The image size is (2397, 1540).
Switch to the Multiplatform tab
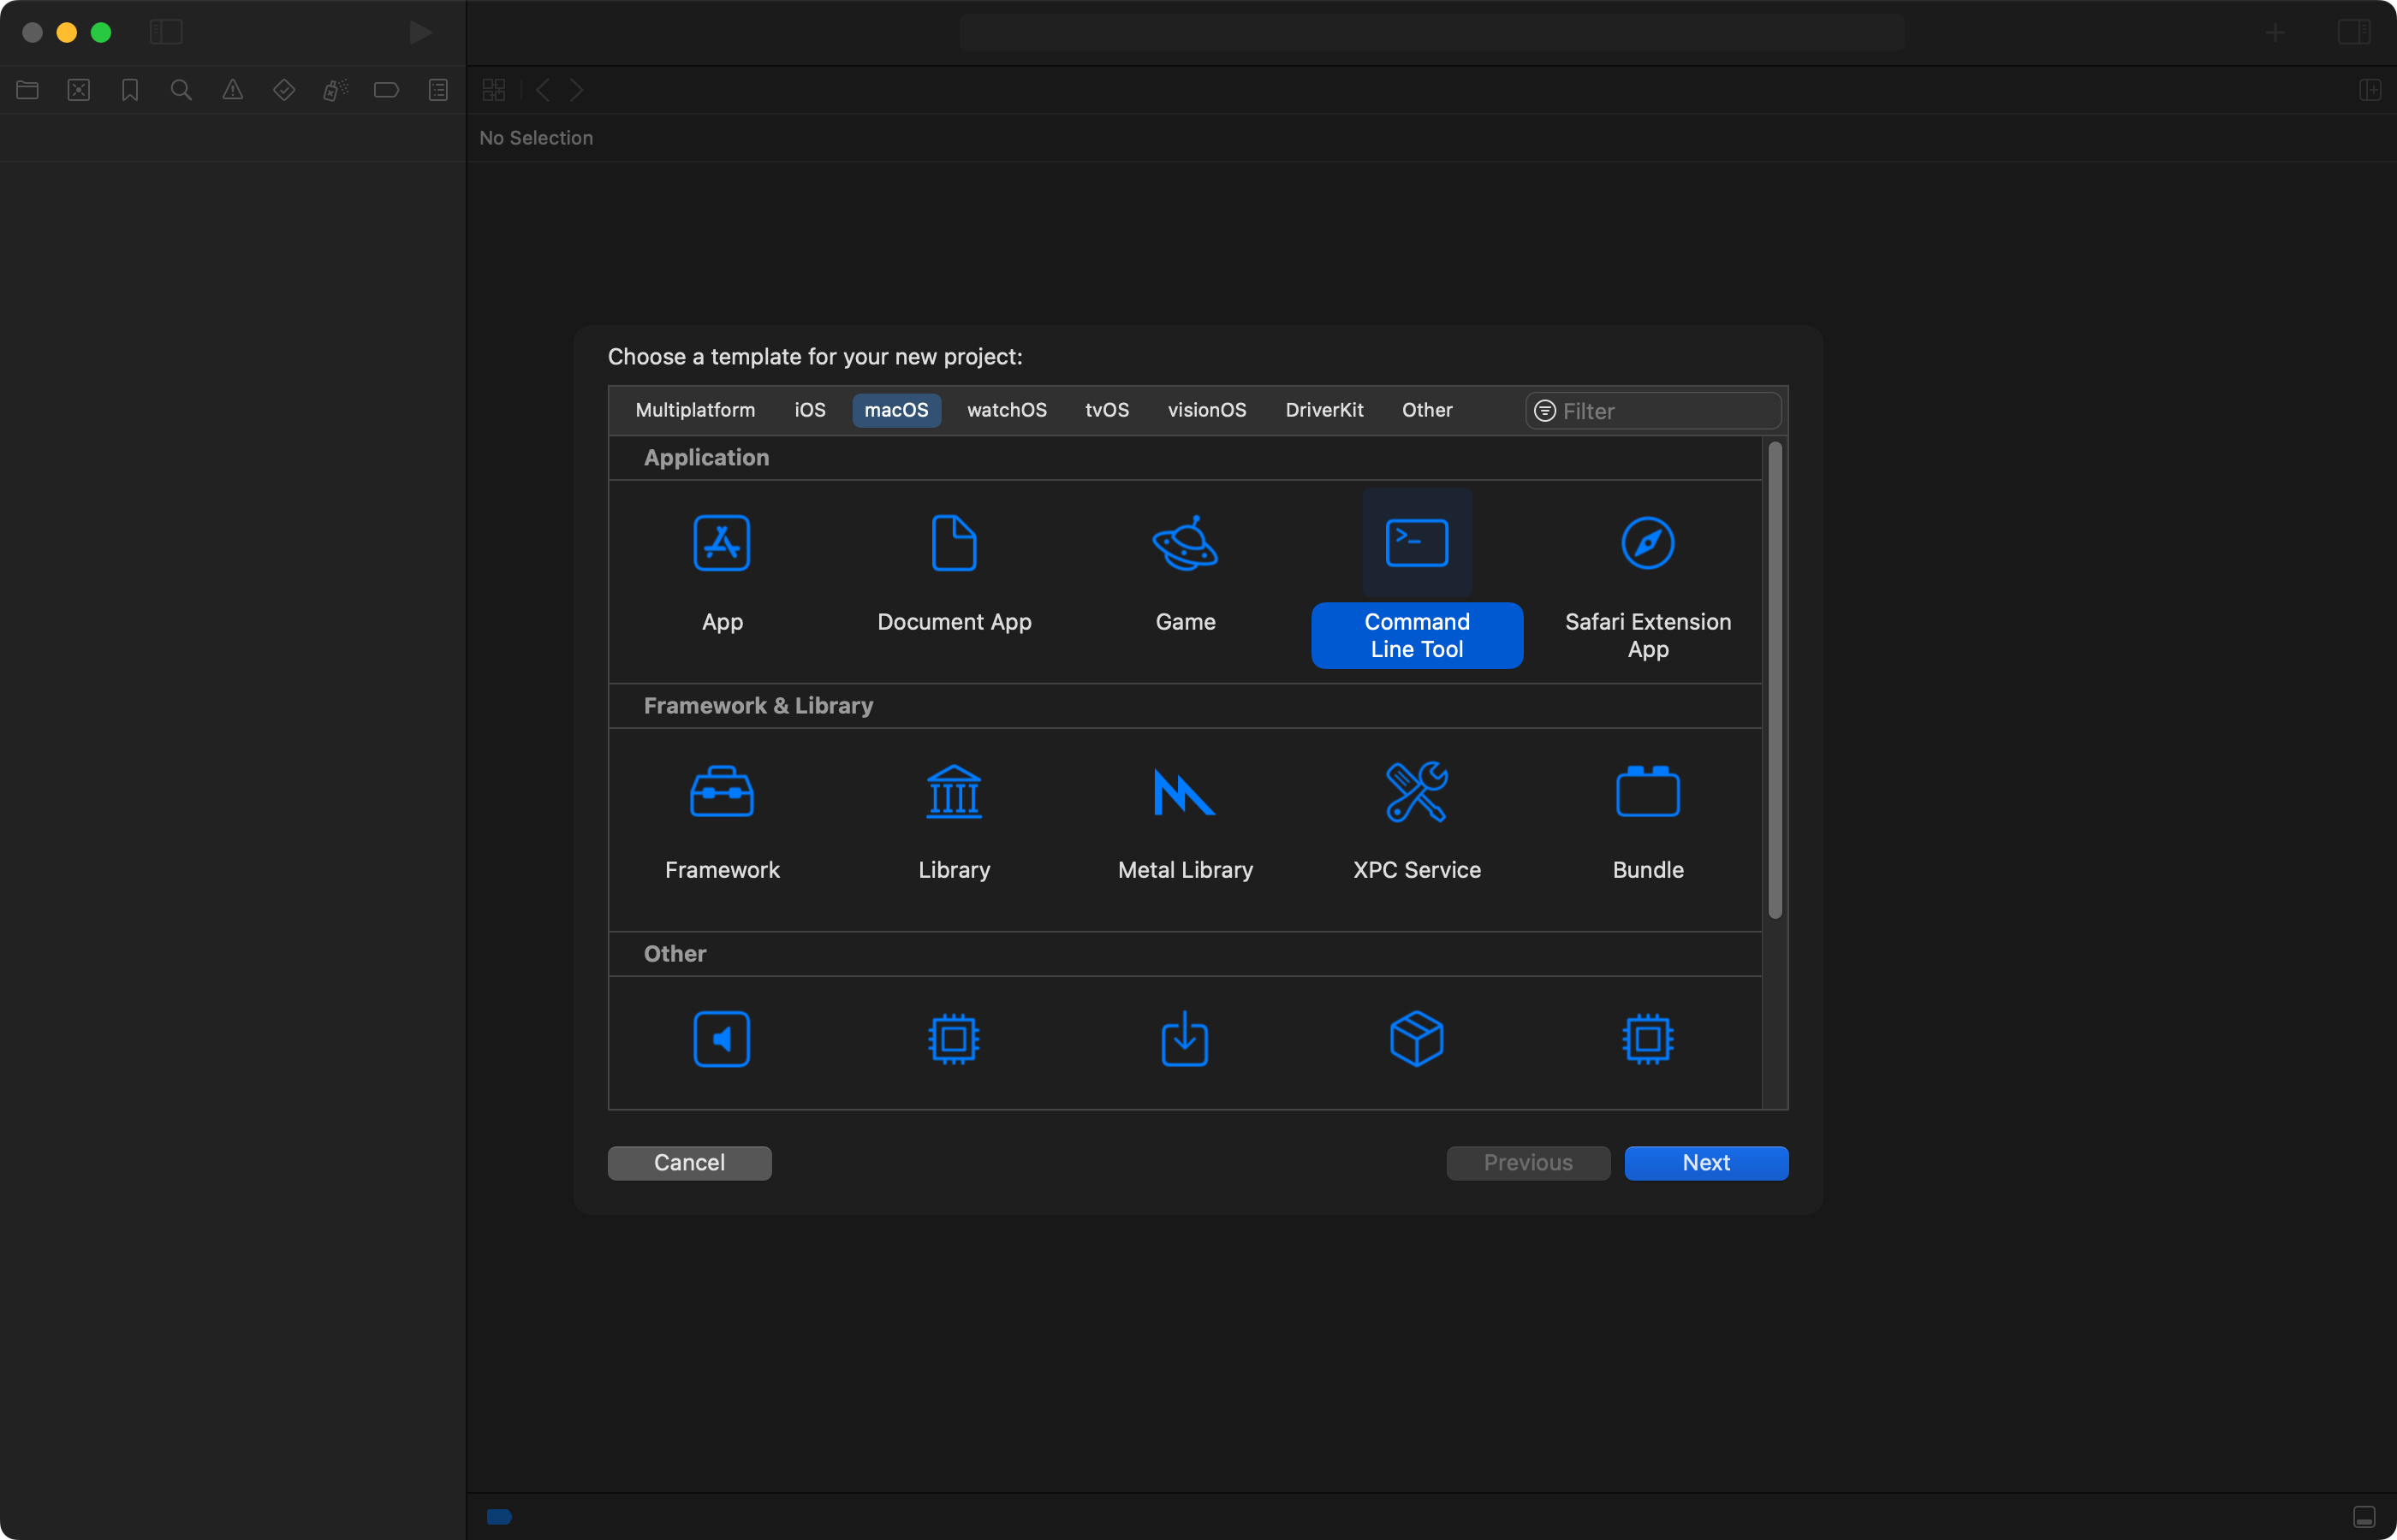[695, 410]
